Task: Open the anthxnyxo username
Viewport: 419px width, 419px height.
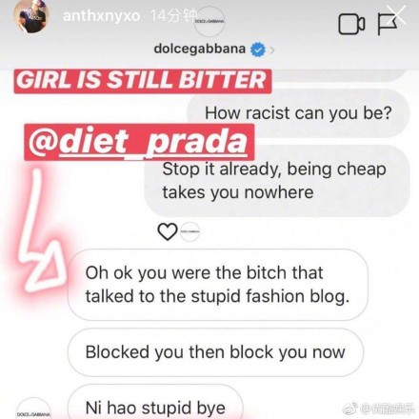Action: (101, 15)
